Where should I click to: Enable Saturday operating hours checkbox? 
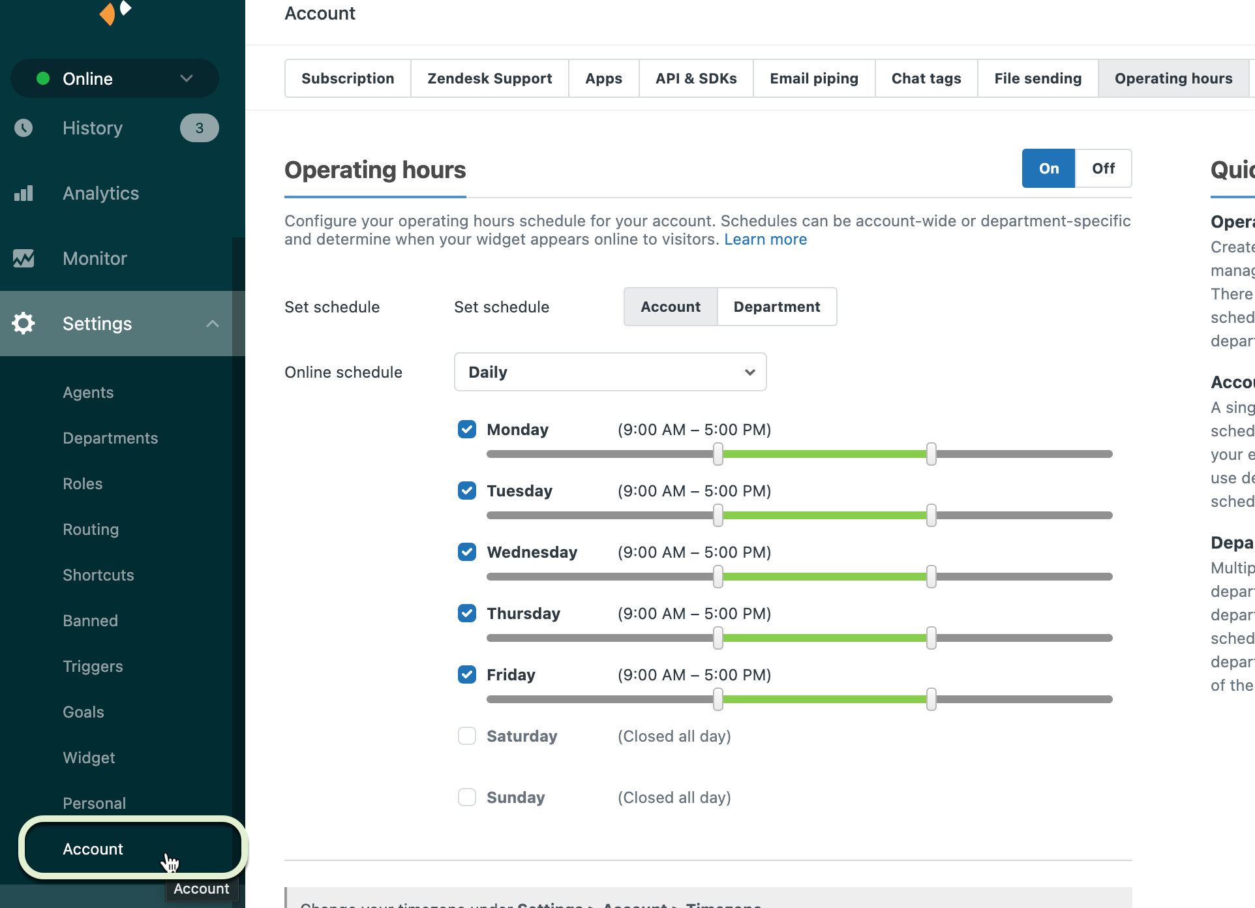pos(466,736)
